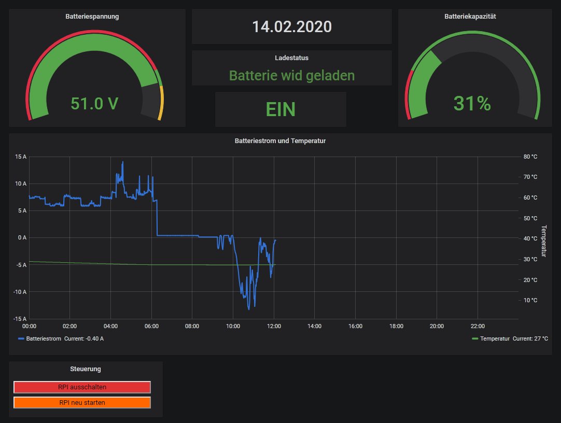Viewport: 561px width, 423px height.
Task: Select the 51.0 V gauge reading
Action: pos(94,104)
